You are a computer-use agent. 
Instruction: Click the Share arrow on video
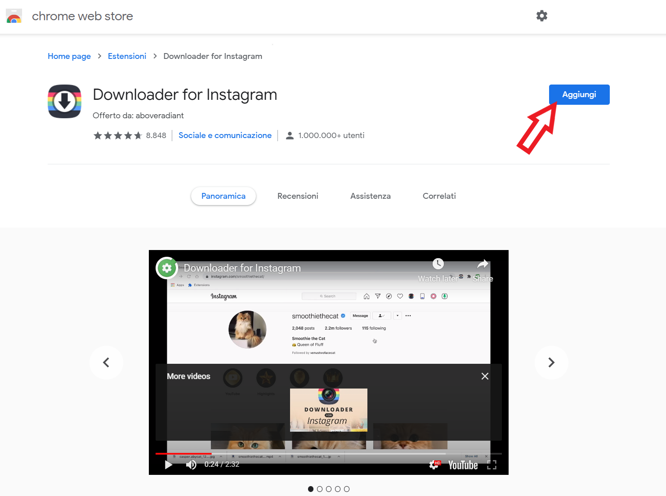pos(483,264)
